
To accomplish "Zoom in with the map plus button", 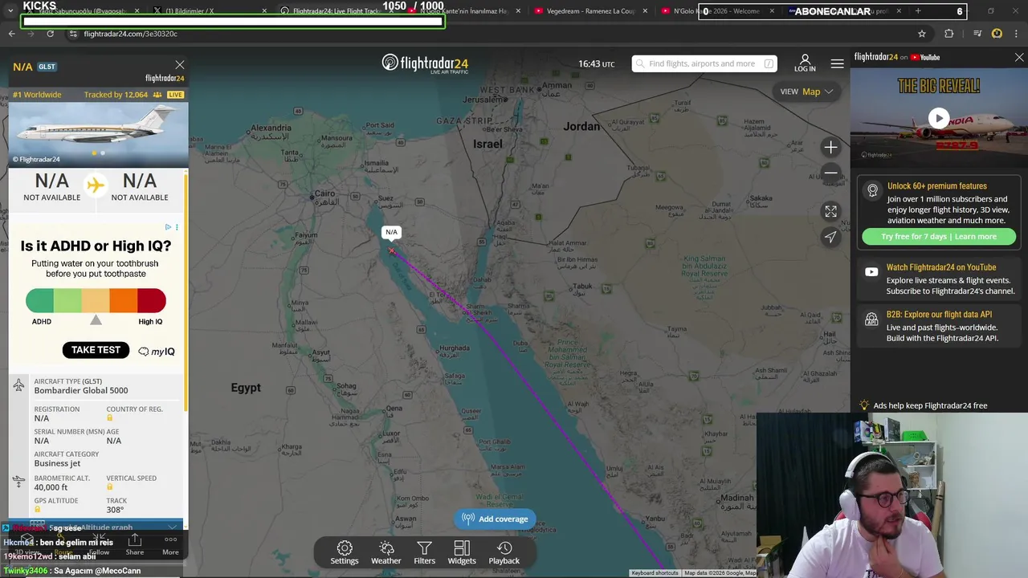I will (x=830, y=147).
